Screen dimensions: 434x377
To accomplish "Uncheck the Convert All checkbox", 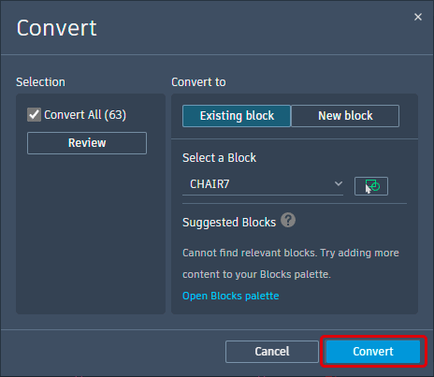I will (34, 115).
